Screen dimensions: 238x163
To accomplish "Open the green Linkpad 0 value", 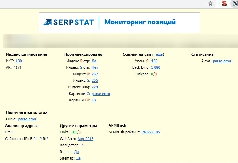I will [x=152, y=74].
